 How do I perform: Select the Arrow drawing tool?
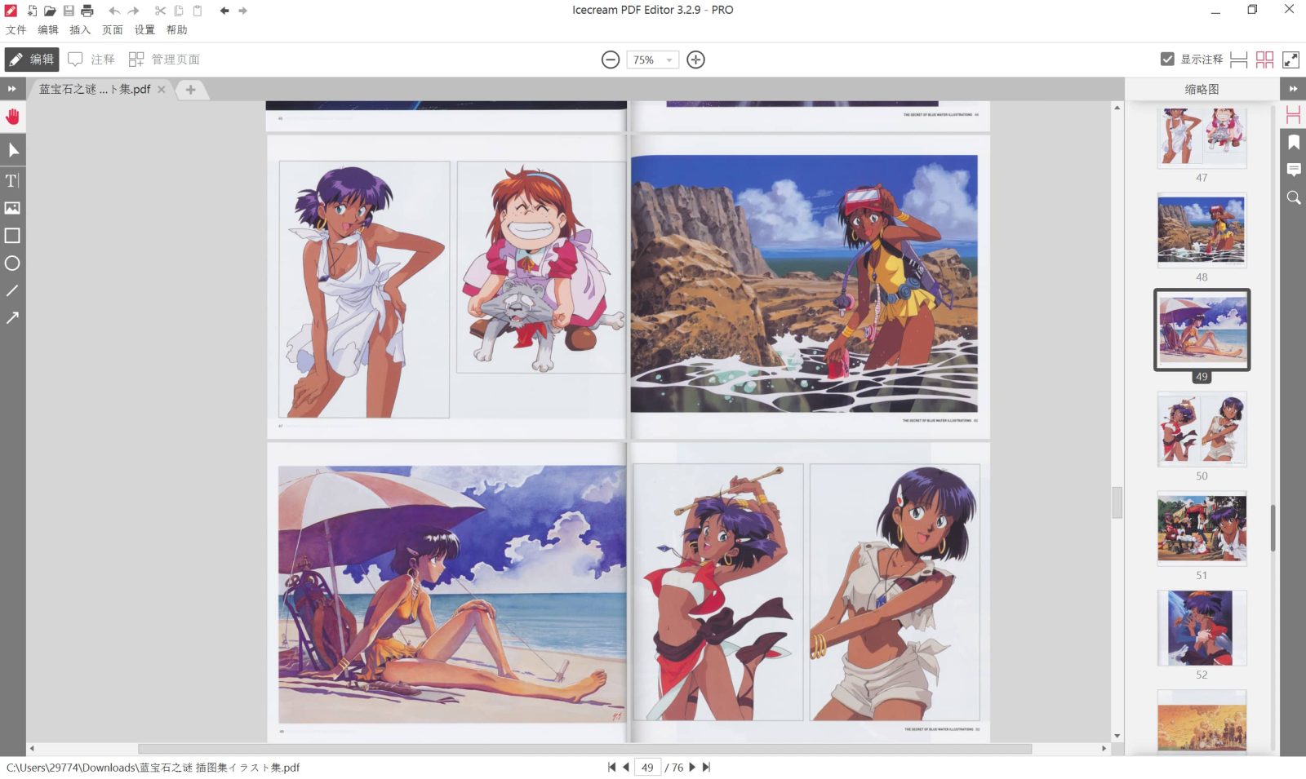(12, 318)
